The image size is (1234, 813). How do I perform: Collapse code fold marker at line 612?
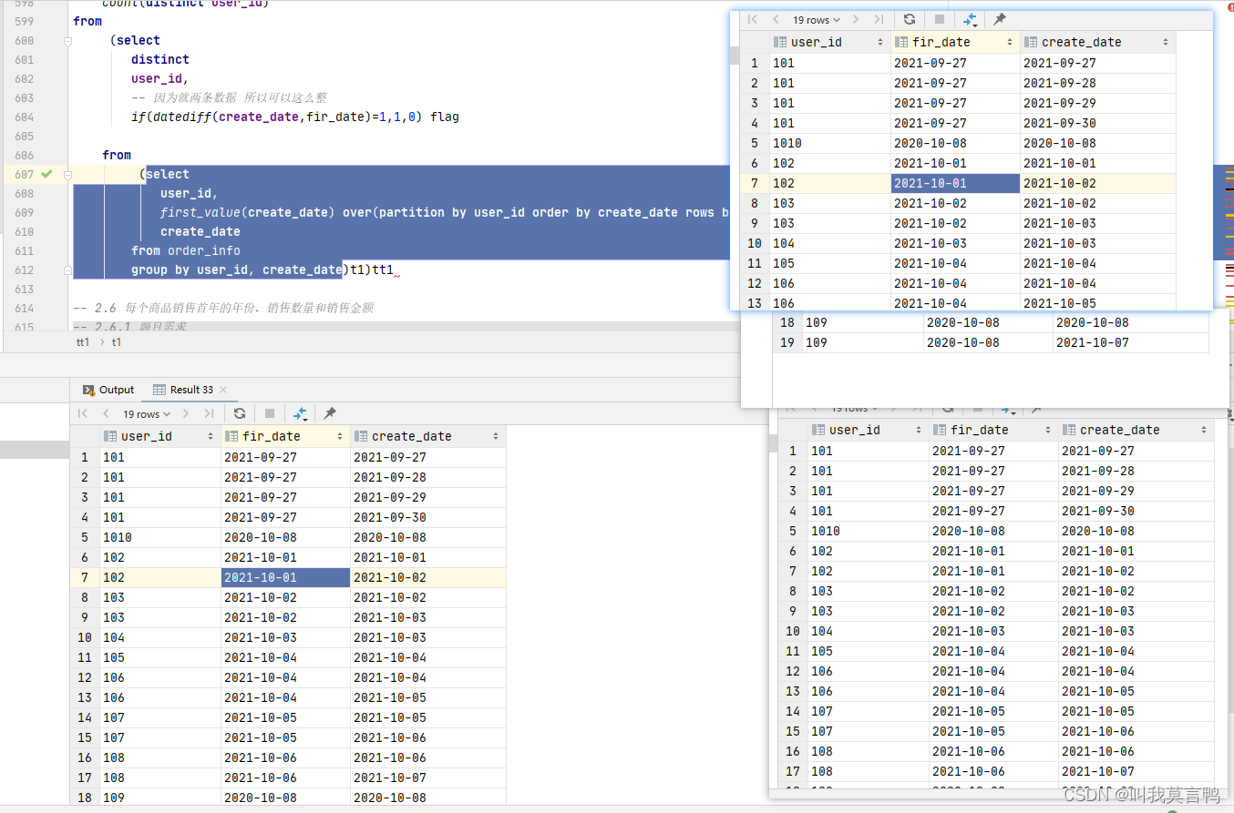pyautogui.click(x=67, y=270)
